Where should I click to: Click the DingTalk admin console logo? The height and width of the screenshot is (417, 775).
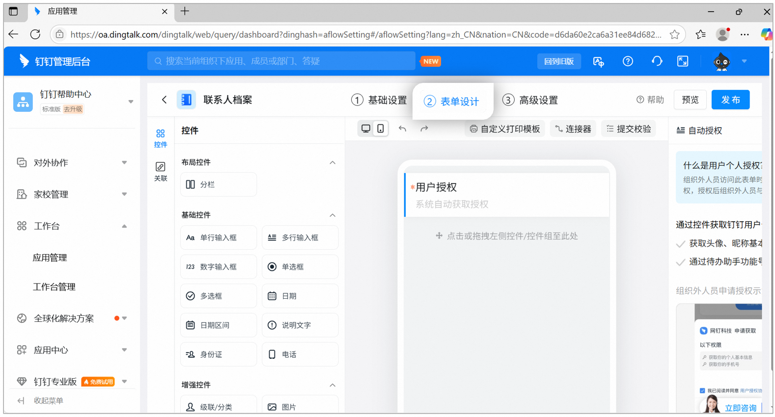click(55, 61)
